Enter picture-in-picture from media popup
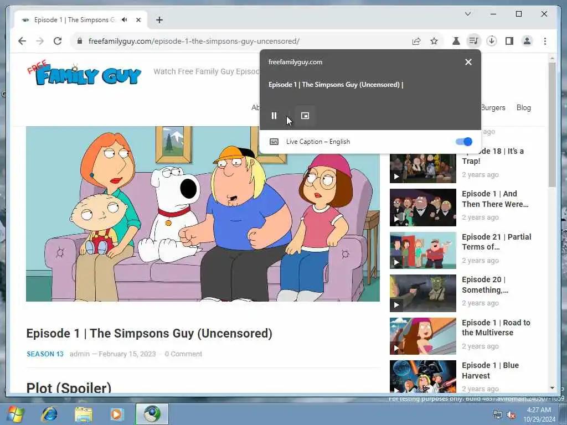567x425 pixels. [x=305, y=116]
